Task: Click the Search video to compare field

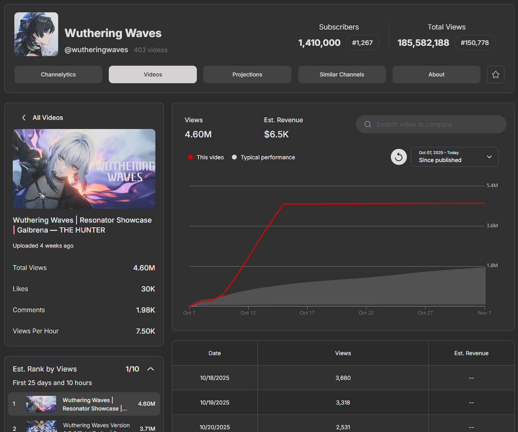Action: click(x=431, y=124)
